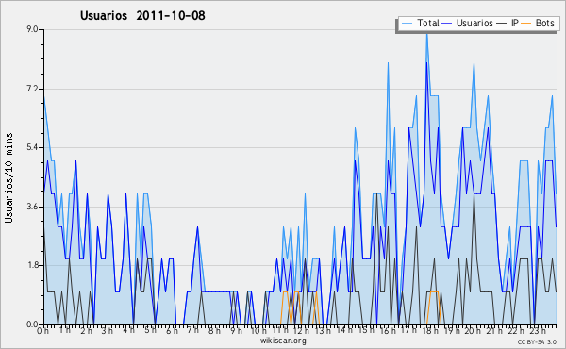This screenshot has height=349, width=566.
Task: Click the '23 h' x-axis label
Action: [537, 330]
